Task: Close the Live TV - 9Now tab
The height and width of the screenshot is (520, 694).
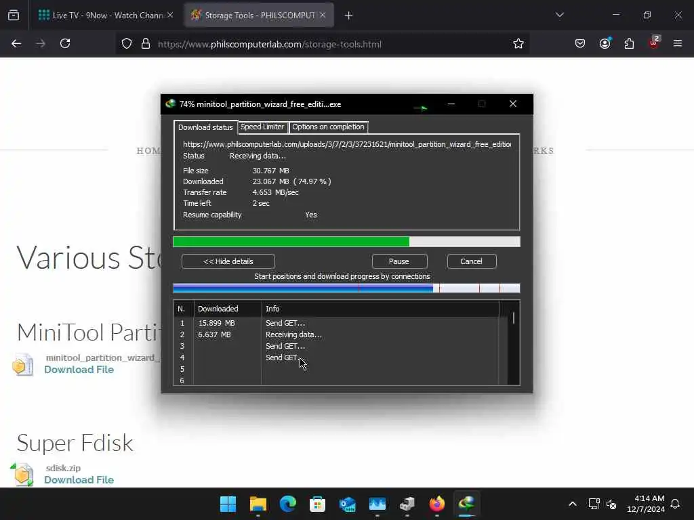Action: coord(170,16)
